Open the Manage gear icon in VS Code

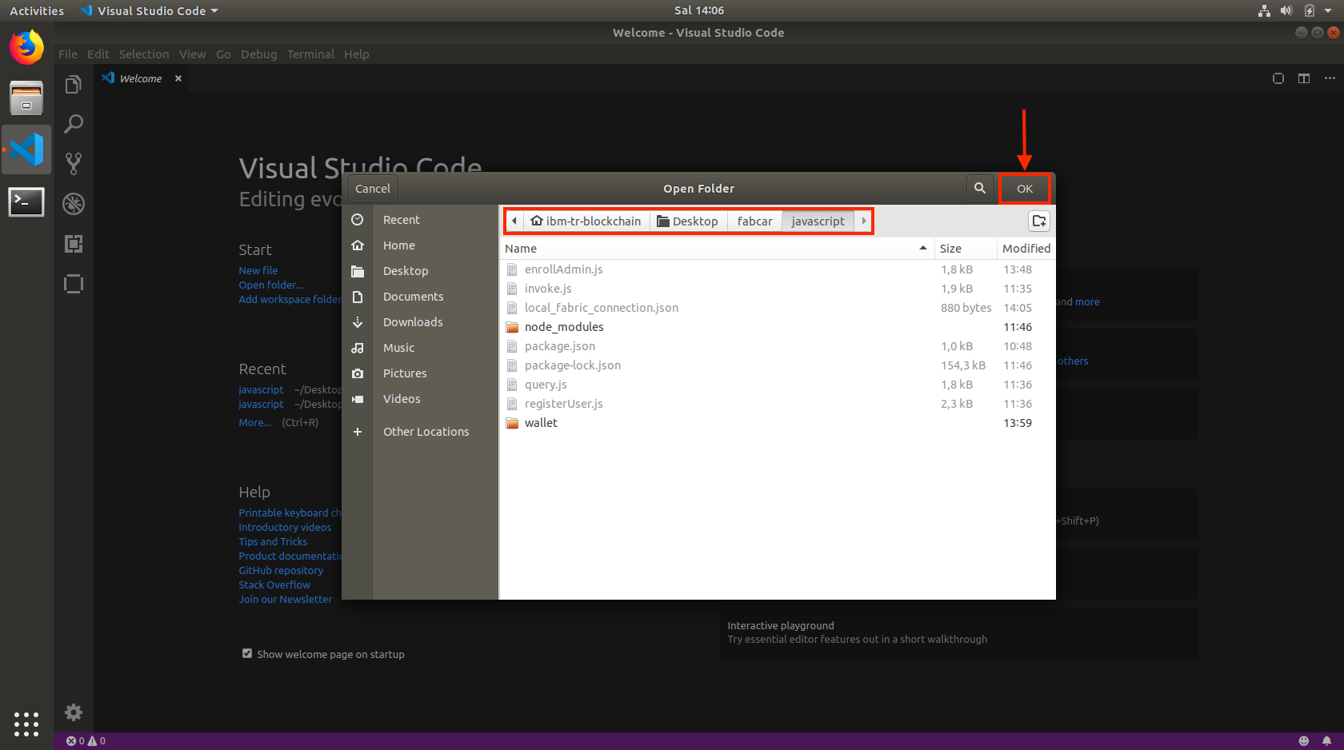click(x=74, y=712)
